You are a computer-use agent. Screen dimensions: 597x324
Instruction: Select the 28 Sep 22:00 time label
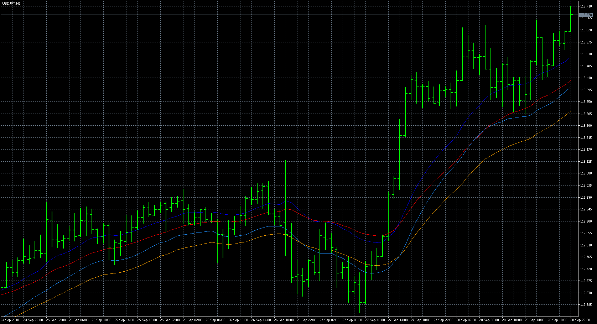(x=580, y=320)
